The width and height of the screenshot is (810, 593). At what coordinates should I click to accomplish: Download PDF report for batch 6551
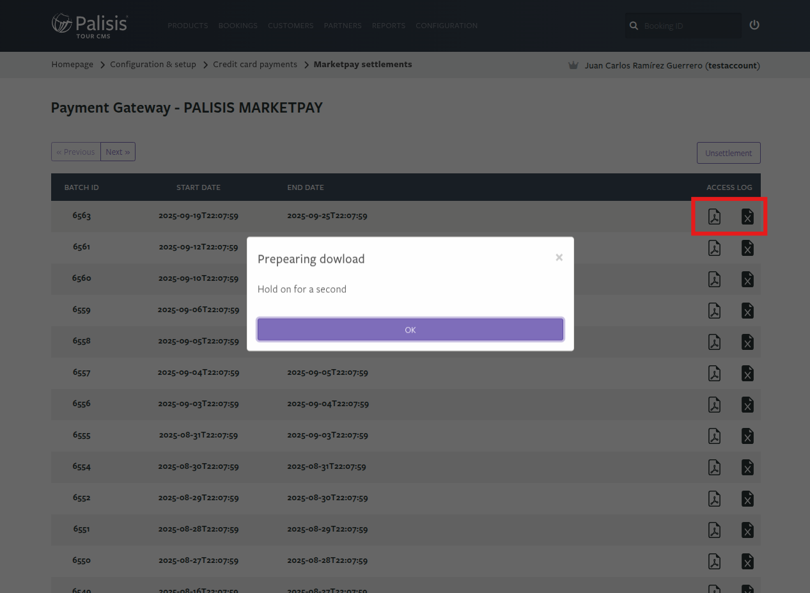click(714, 530)
